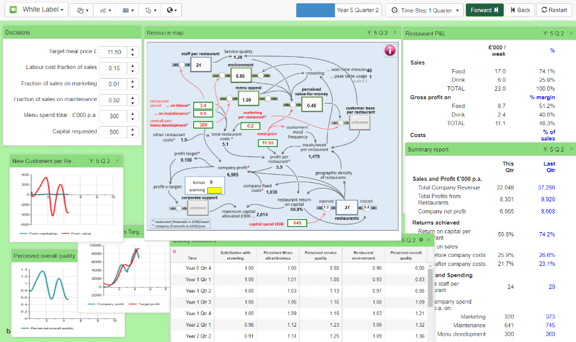Click the Restart button

pos(554,10)
